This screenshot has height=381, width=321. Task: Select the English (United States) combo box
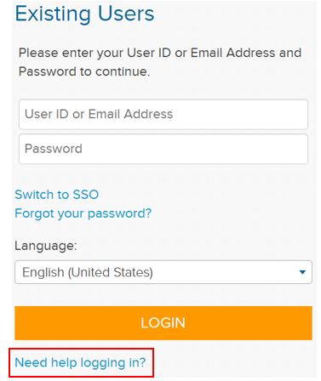click(x=163, y=272)
